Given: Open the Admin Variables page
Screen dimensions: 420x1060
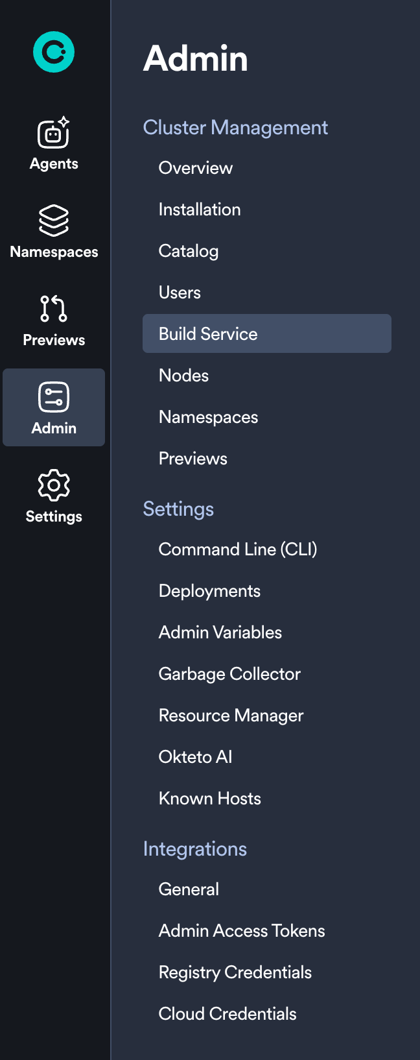Looking at the screenshot, I should coord(220,632).
